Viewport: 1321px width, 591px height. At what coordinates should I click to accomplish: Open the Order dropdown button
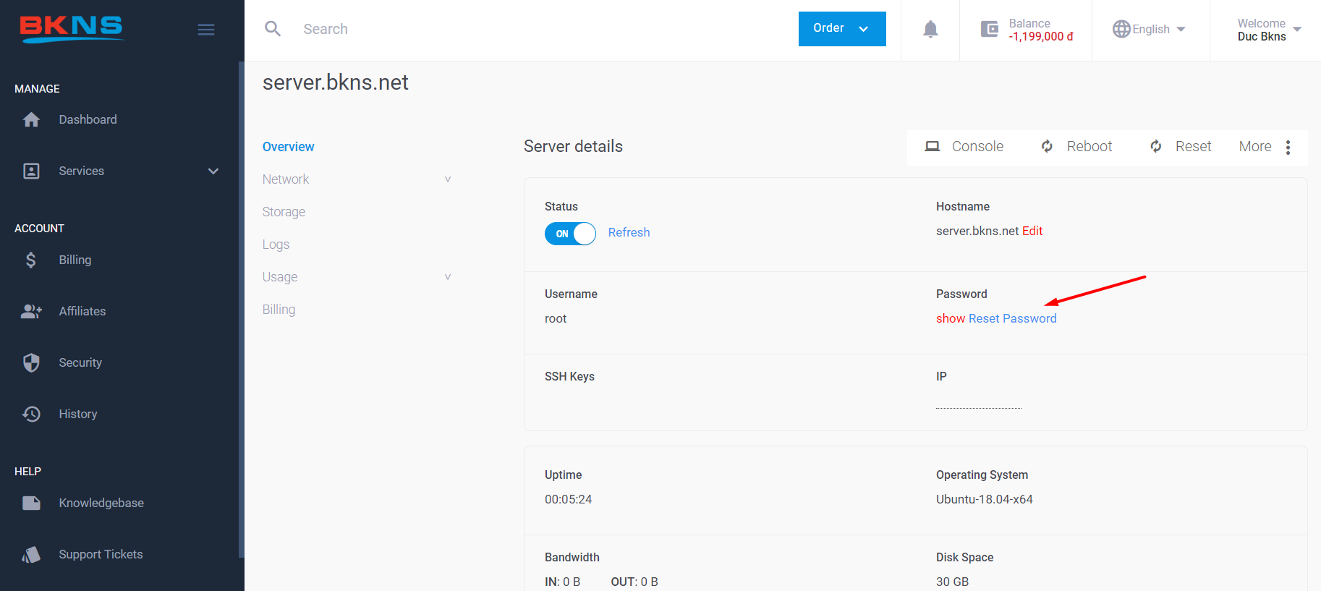click(842, 29)
